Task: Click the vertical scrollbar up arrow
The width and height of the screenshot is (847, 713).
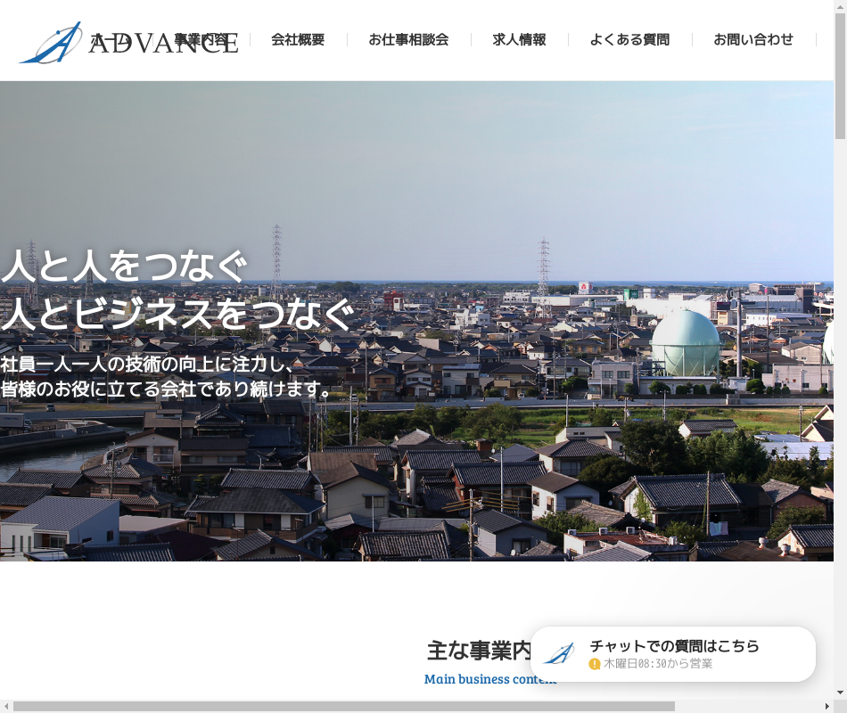Action: click(840, 7)
